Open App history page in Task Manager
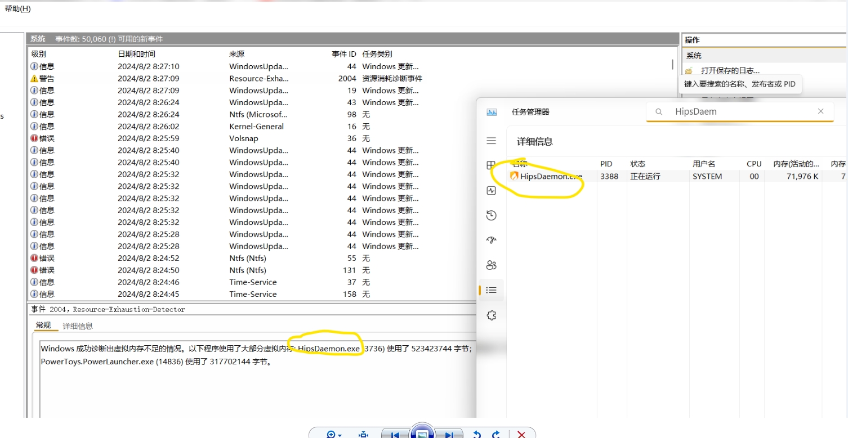Image resolution: width=848 pixels, height=438 pixels. pos(492,215)
